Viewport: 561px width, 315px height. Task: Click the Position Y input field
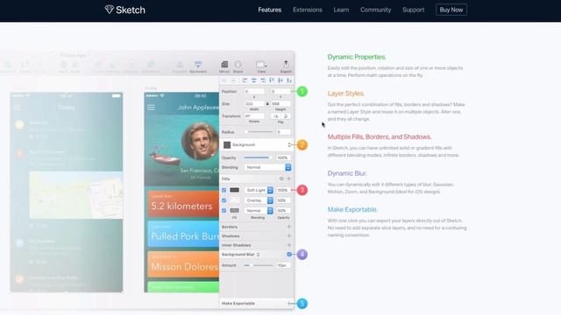click(x=280, y=91)
